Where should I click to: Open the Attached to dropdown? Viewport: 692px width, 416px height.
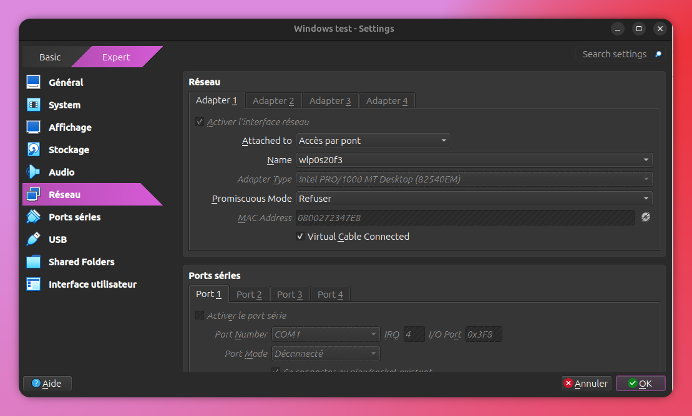373,141
